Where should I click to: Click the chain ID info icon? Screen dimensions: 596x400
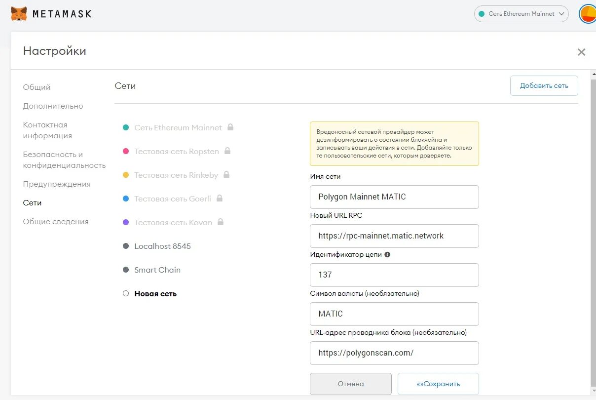tap(387, 255)
